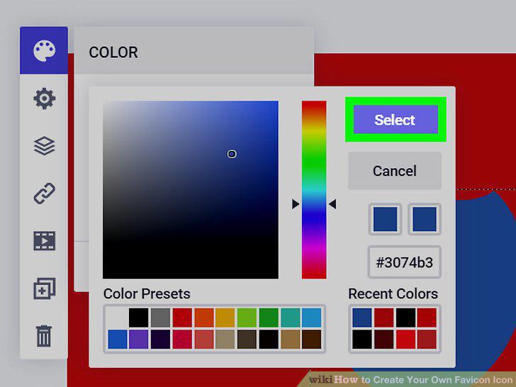Open the layers stack icon
Screen dimensions: 516x387
(44, 146)
